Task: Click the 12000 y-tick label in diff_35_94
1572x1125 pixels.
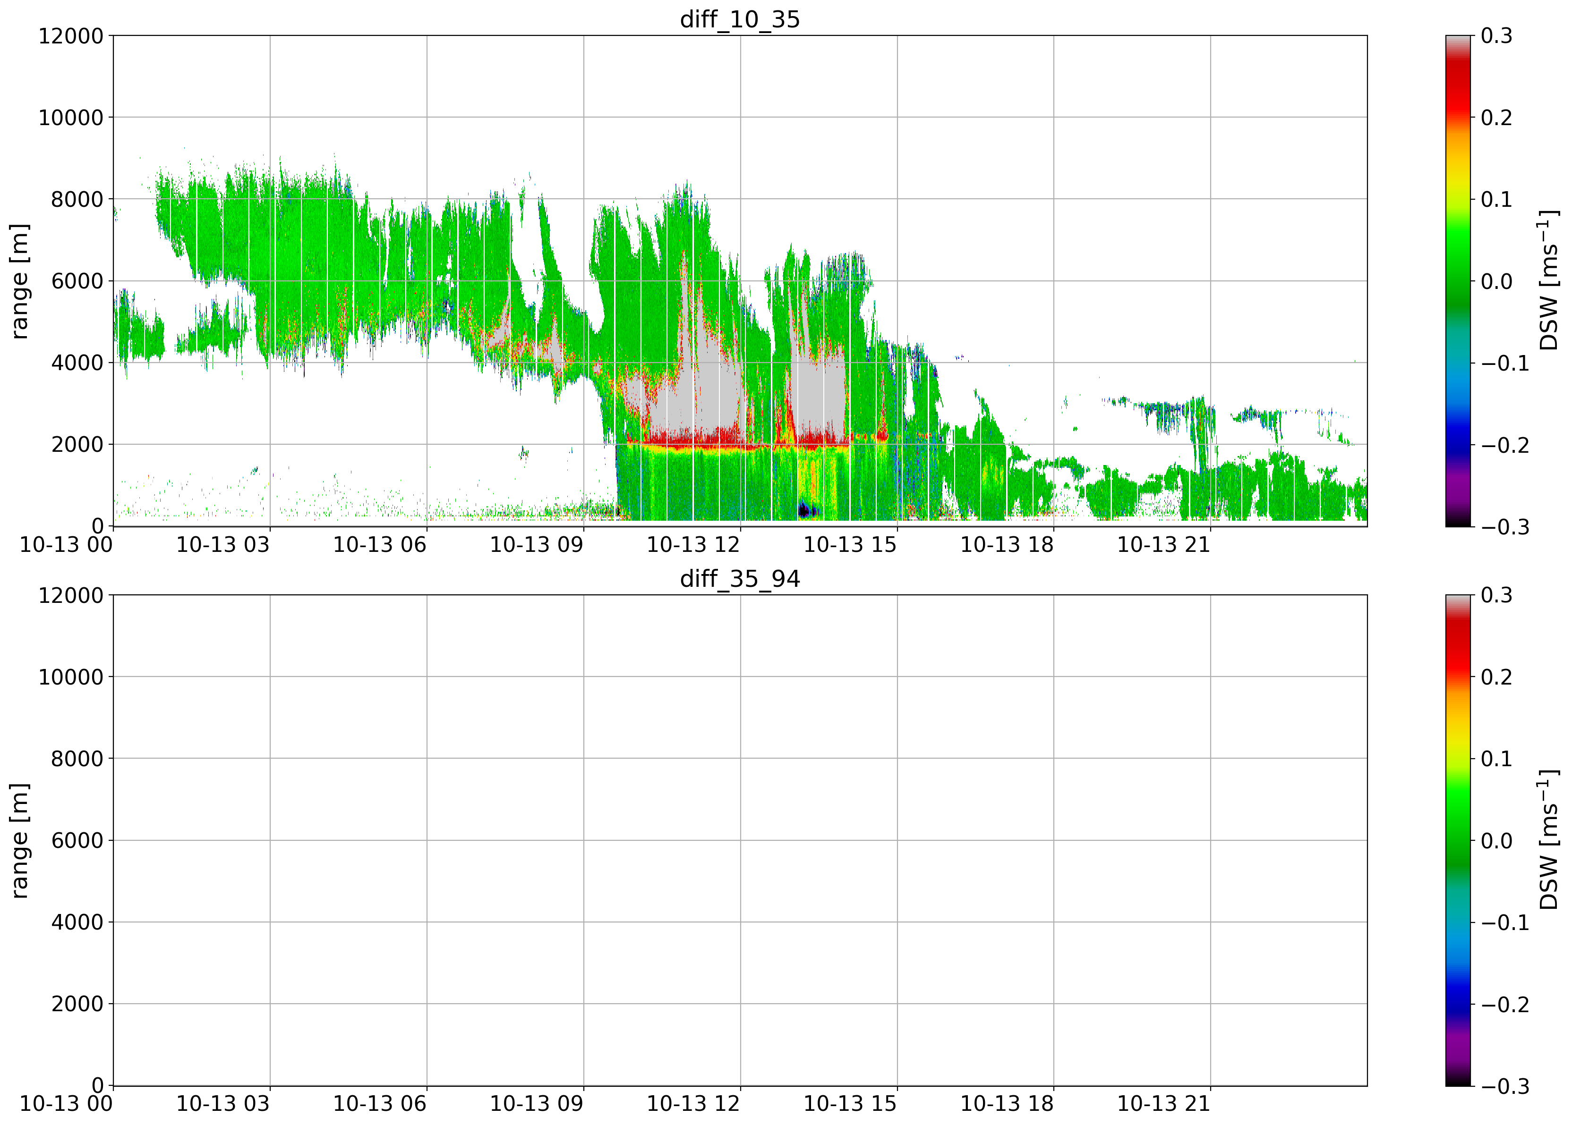Action: coord(71,595)
